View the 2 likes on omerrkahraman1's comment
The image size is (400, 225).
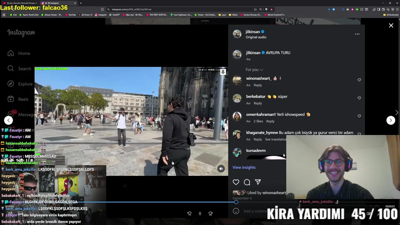258,121
